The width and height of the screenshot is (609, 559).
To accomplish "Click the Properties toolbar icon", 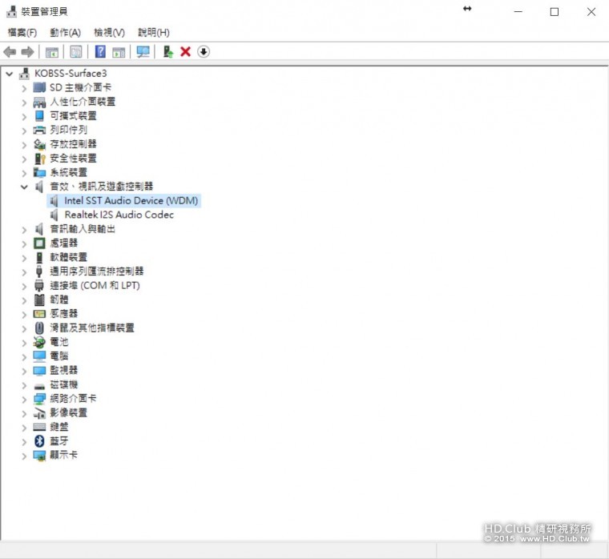I will point(76,51).
